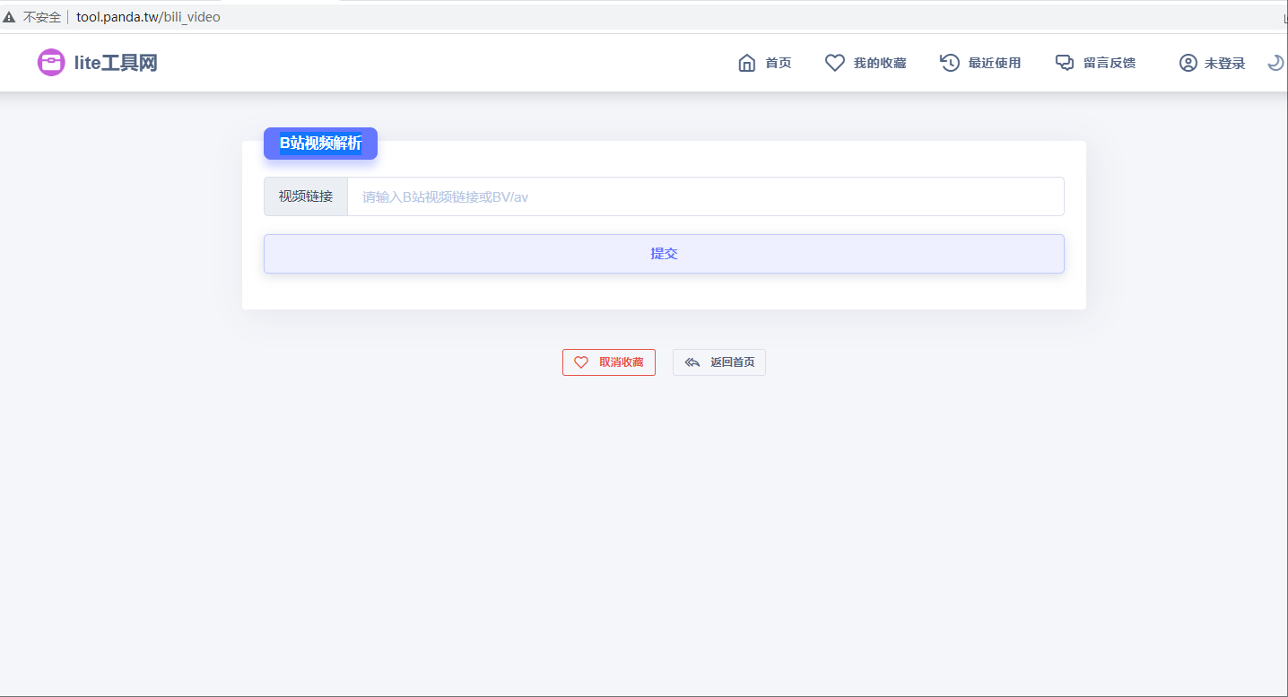1288x697 pixels.
Task: Open 最近使用 menu item
Action: (x=995, y=63)
